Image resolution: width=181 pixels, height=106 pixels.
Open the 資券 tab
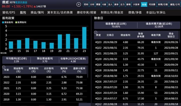click(x=116, y=4)
